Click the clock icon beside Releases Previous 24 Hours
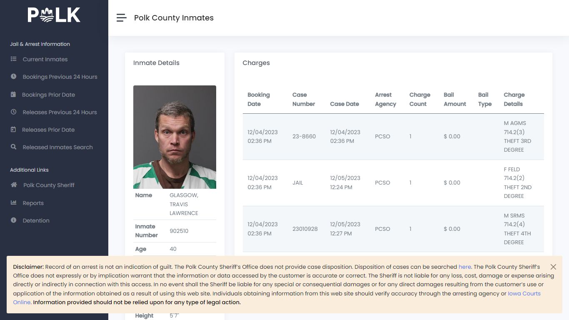 tap(14, 112)
